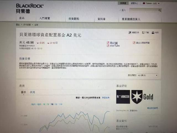Click the 全球 breadcrumb link

[x=36, y=25]
